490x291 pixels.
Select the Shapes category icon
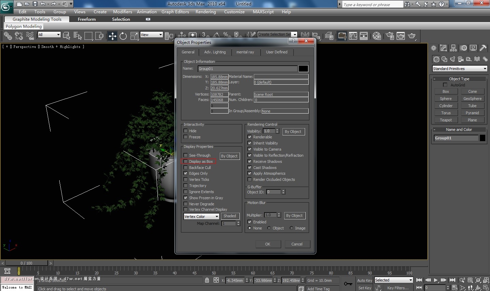tap(444, 59)
